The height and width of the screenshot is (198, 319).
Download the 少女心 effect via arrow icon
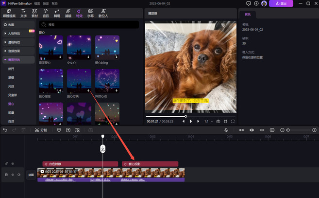click(x=88, y=57)
